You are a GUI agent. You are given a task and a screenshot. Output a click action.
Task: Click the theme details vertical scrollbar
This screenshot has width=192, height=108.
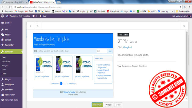[x=187, y=64]
